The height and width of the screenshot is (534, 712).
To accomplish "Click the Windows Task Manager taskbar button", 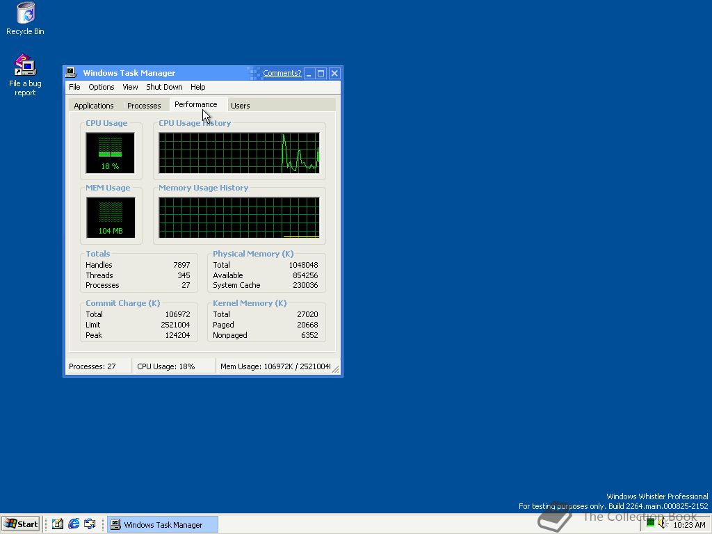I will click(x=163, y=524).
